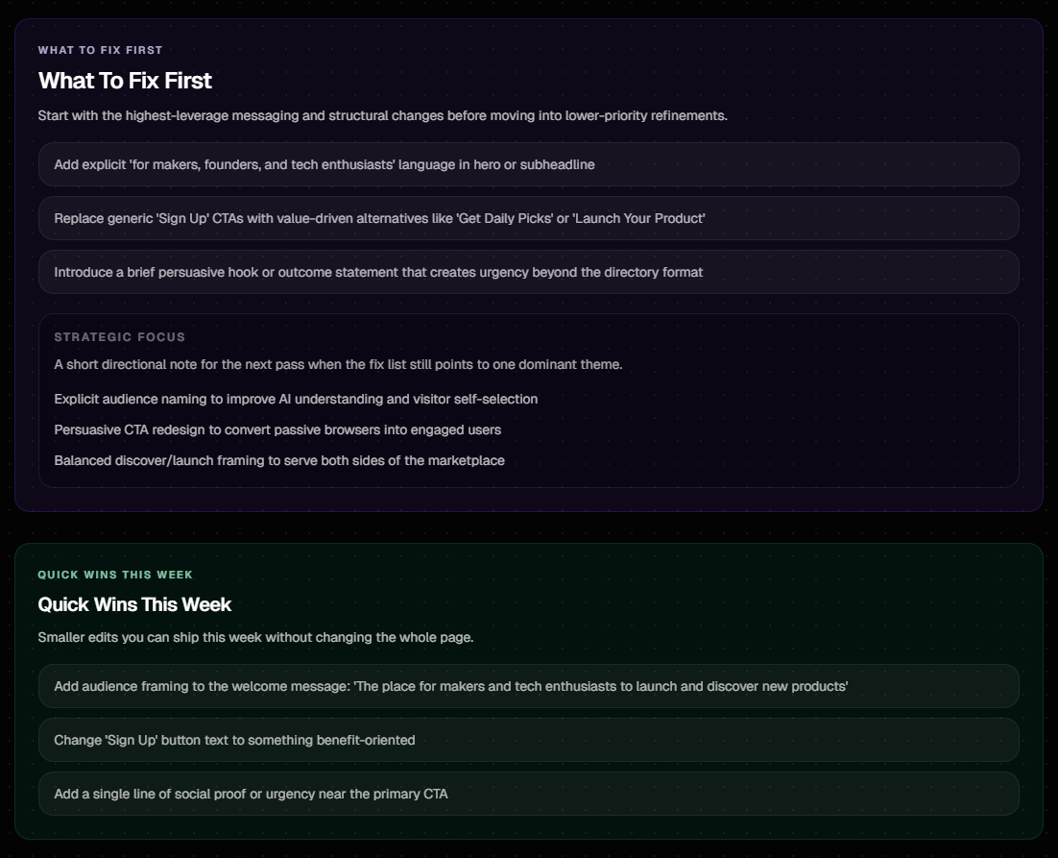1058x858 pixels.
Task: Select the 'Add audience framing to the welcome message' item
Action: (x=451, y=686)
